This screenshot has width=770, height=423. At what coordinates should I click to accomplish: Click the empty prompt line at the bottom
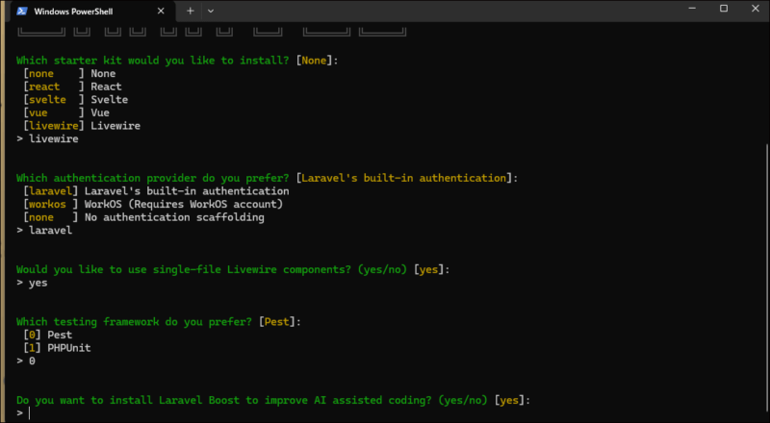[192, 413]
